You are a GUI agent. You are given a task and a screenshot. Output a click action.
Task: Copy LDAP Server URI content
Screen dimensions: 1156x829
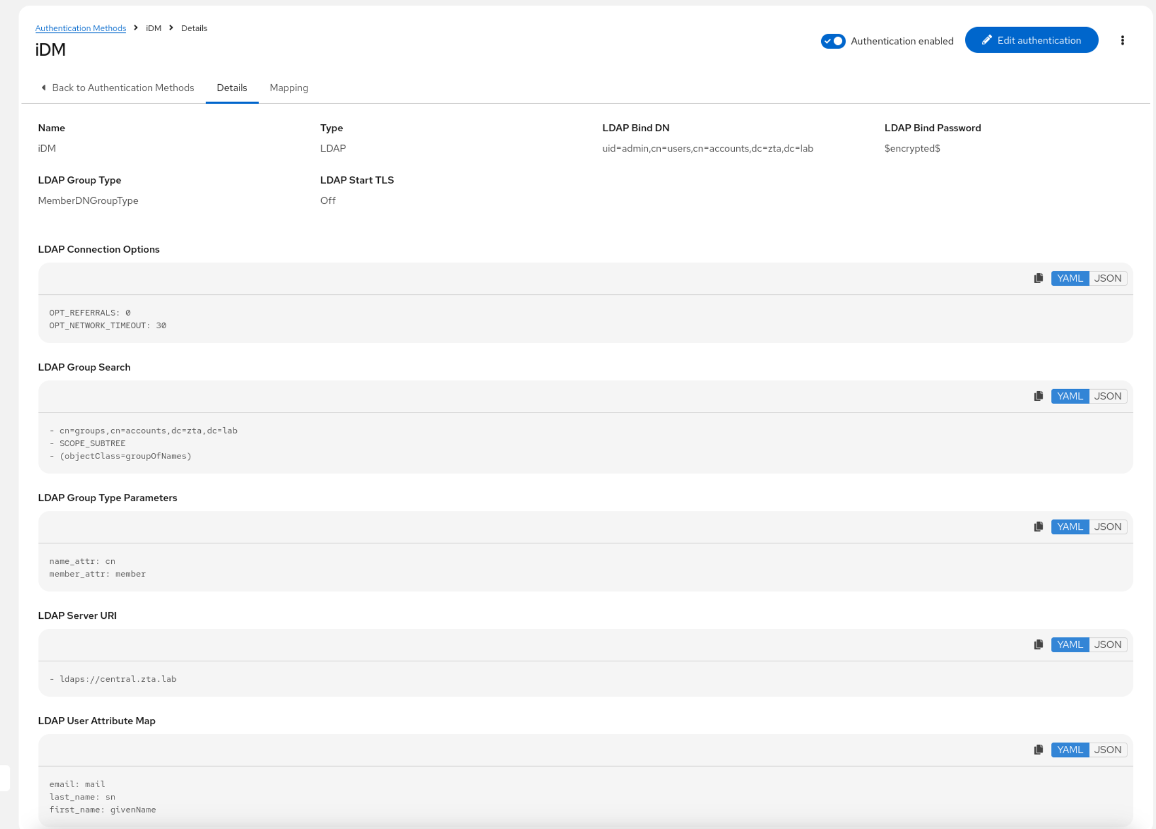pyautogui.click(x=1038, y=645)
